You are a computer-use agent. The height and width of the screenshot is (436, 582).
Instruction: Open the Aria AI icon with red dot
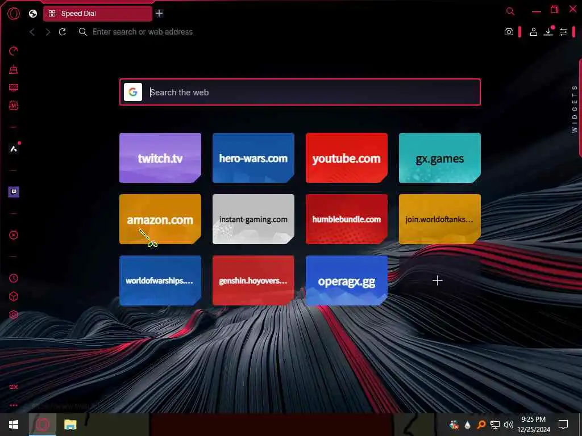[14, 149]
